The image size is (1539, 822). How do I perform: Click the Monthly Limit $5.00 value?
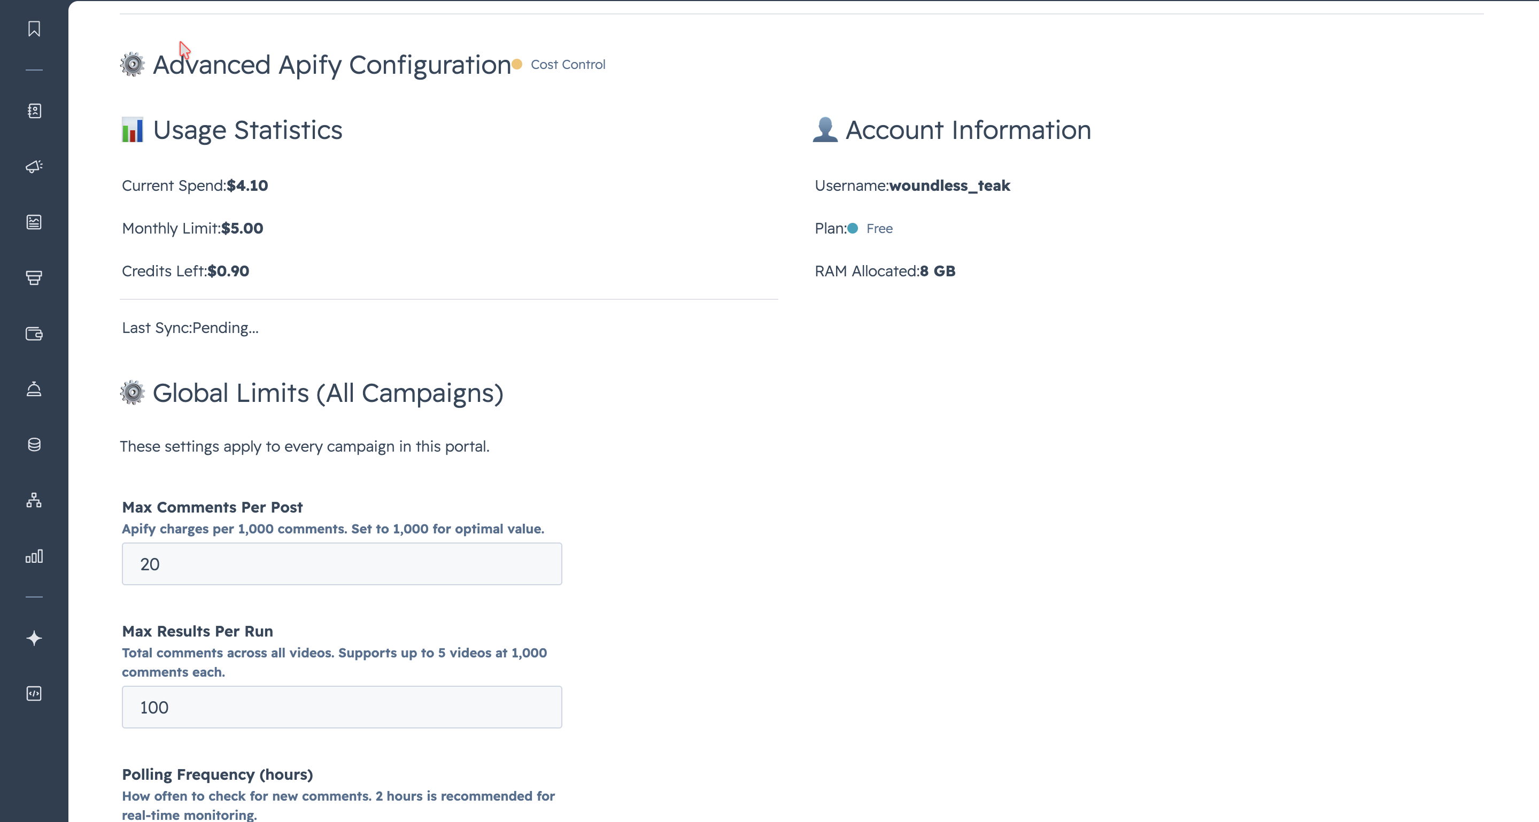pos(242,228)
